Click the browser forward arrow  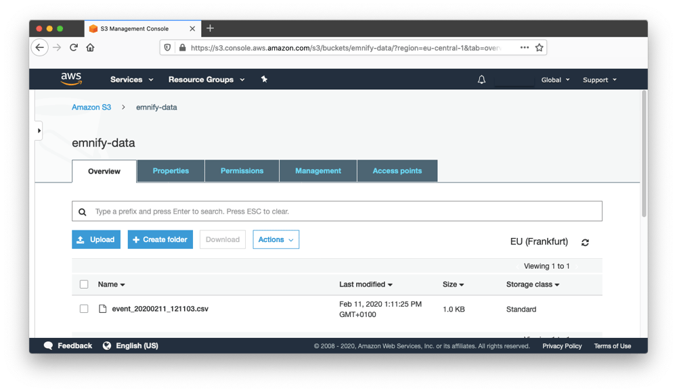point(57,47)
